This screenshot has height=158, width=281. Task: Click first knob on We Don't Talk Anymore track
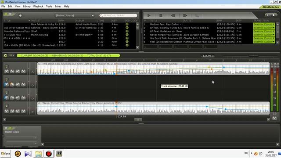point(7,72)
